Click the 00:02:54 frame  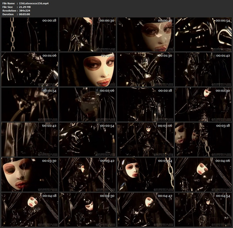pyautogui.click(x=87, y=140)
